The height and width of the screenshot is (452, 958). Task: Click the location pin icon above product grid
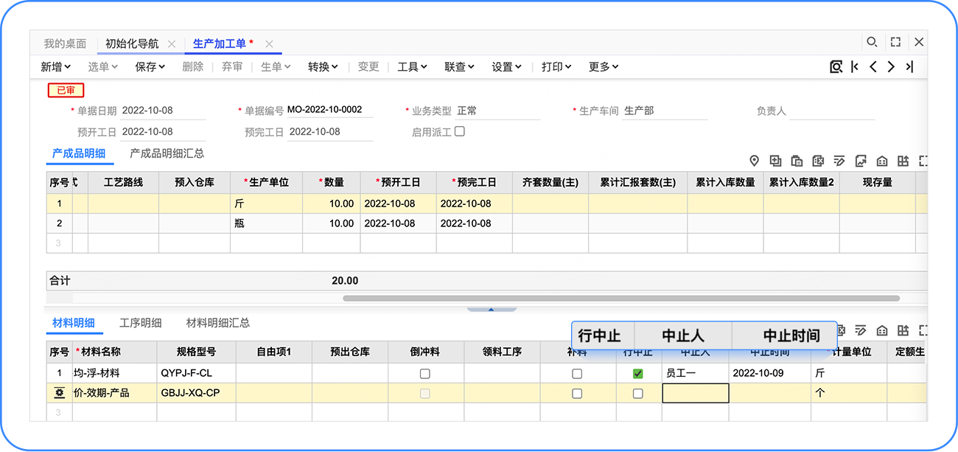coord(754,161)
